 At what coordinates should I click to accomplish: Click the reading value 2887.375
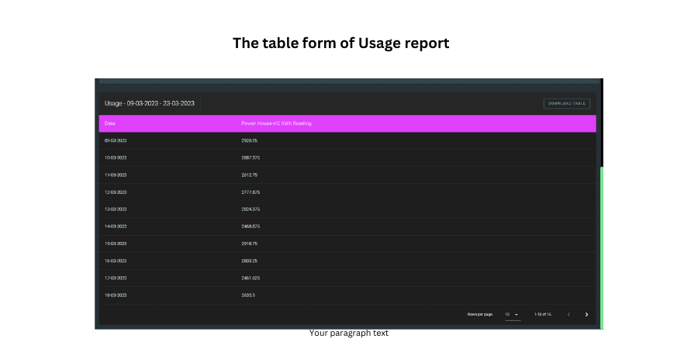pyautogui.click(x=251, y=158)
